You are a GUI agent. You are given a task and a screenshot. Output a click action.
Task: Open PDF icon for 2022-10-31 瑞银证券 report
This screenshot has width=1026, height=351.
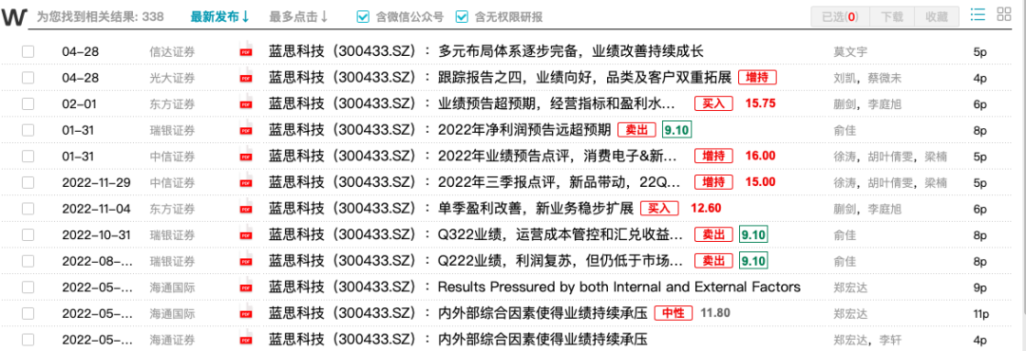tap(246, 234)
